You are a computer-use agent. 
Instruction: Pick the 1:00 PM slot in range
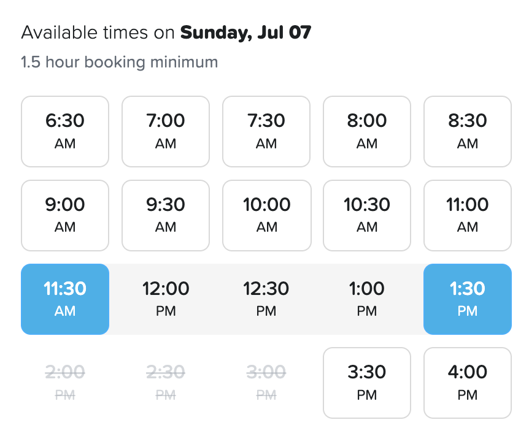pyautogui.click(x=367, y=299)
